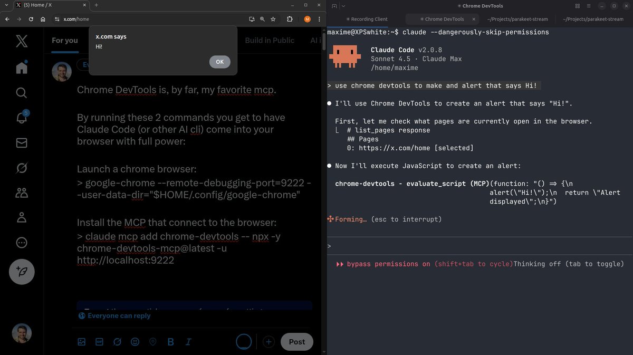This screenshot has height=355, width=633.
Task: Click the compose text starting Chrome DevTools
Action: pyautogui.click(x=177, y=90)
